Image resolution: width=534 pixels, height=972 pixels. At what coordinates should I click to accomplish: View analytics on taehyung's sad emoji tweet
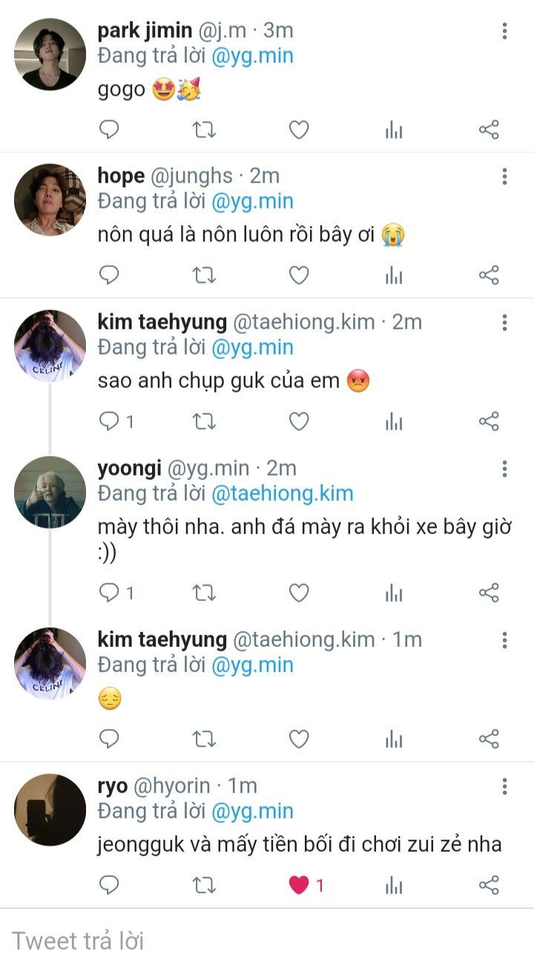(394, 738)
